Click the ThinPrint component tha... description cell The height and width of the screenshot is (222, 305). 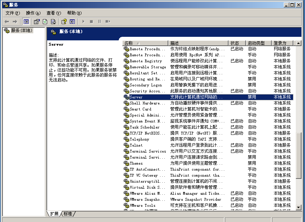pyautogui.click(x=197, y=175)
